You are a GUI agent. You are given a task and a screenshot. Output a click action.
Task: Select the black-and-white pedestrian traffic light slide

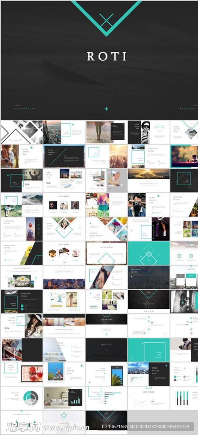click(x=184, y=301)
